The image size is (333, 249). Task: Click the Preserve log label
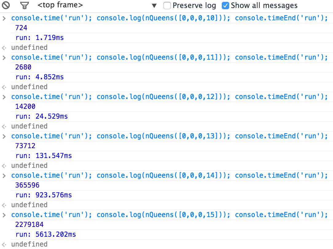194,6
